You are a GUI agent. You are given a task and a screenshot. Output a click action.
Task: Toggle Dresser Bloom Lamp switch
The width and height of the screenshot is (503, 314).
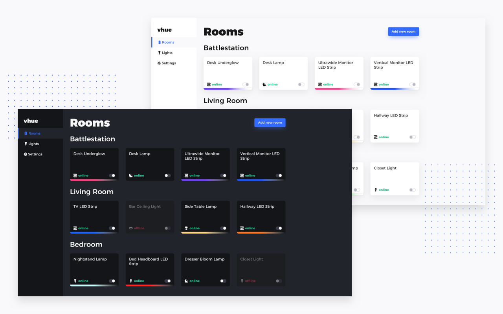point(223,281)
